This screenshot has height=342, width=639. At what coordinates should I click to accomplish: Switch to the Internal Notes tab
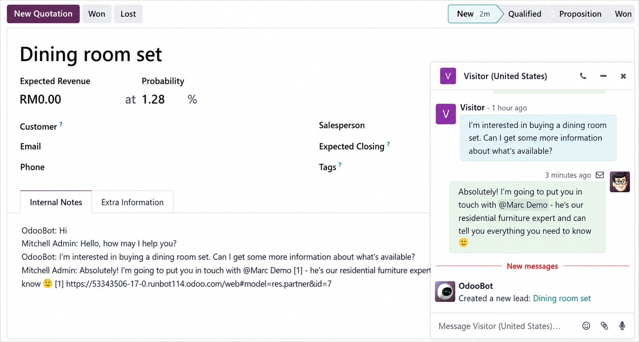(x=56, y=202)
